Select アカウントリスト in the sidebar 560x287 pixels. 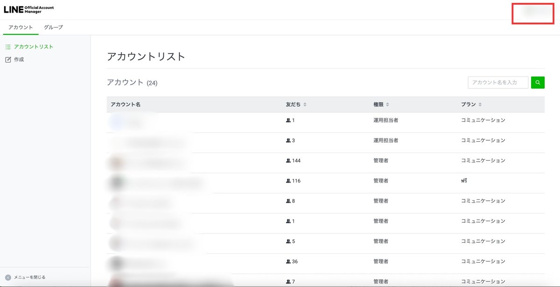34,47
